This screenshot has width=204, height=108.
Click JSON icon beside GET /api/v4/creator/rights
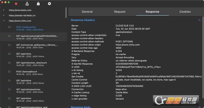click(x=9, y=36)
